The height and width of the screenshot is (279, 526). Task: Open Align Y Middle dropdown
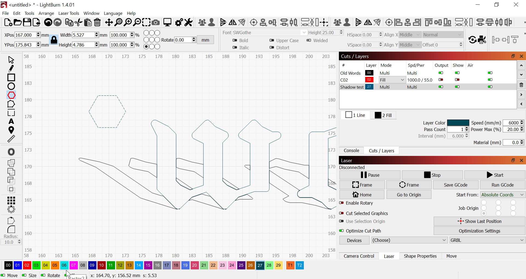click(x=410, y=45)
